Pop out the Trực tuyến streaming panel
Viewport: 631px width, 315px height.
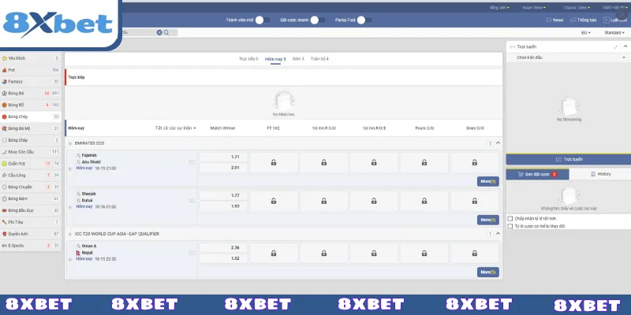click(616, 47)
